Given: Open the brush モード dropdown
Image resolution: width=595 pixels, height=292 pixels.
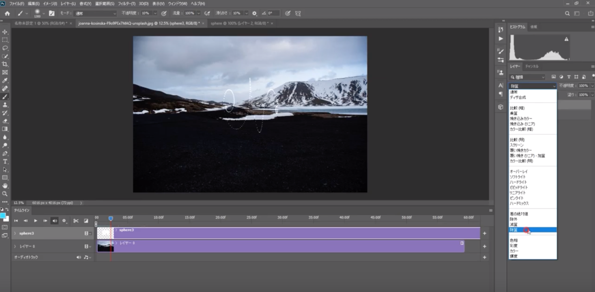Looking at the screenshot, I should (x=96, y=13).
